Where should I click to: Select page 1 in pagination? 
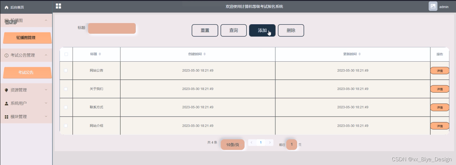click(x=261, y=143)
